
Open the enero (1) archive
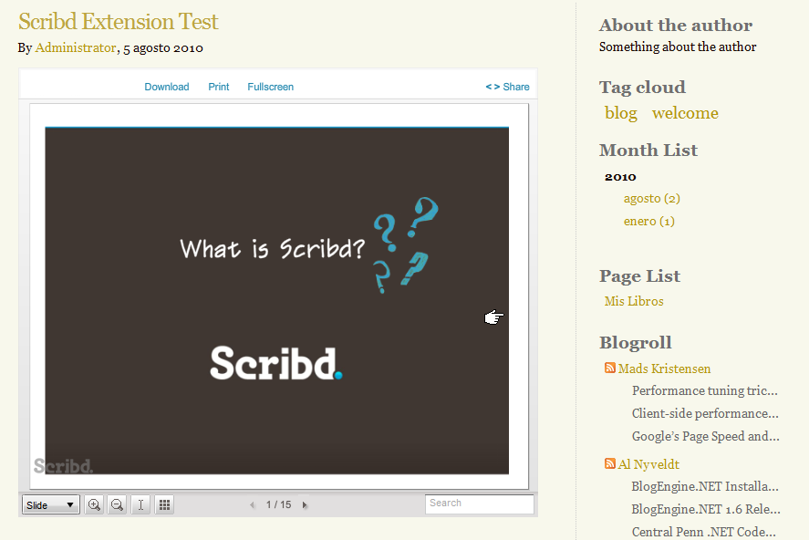pos(649,222)
